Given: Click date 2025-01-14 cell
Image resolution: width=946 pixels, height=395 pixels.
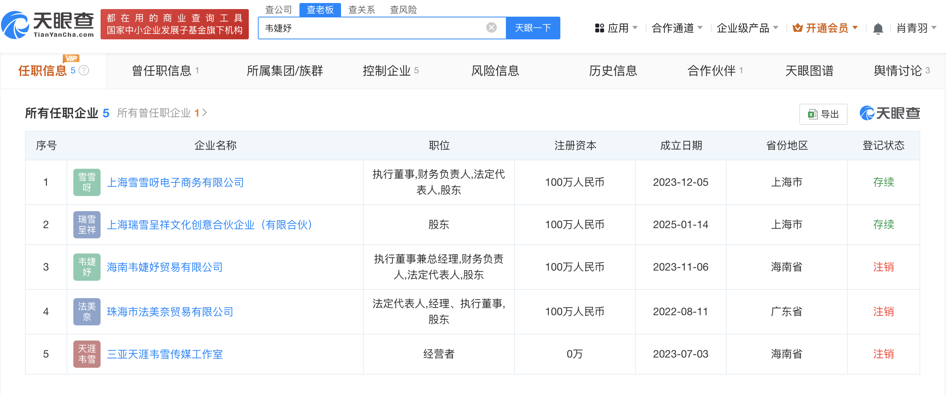Looking at the screenshot, I should tap(681, 225).
